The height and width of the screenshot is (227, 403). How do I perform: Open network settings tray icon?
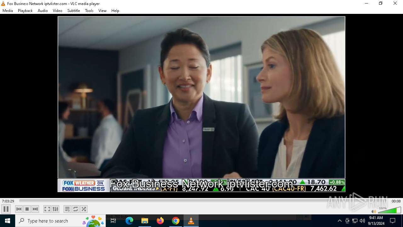tap(355, 221)
